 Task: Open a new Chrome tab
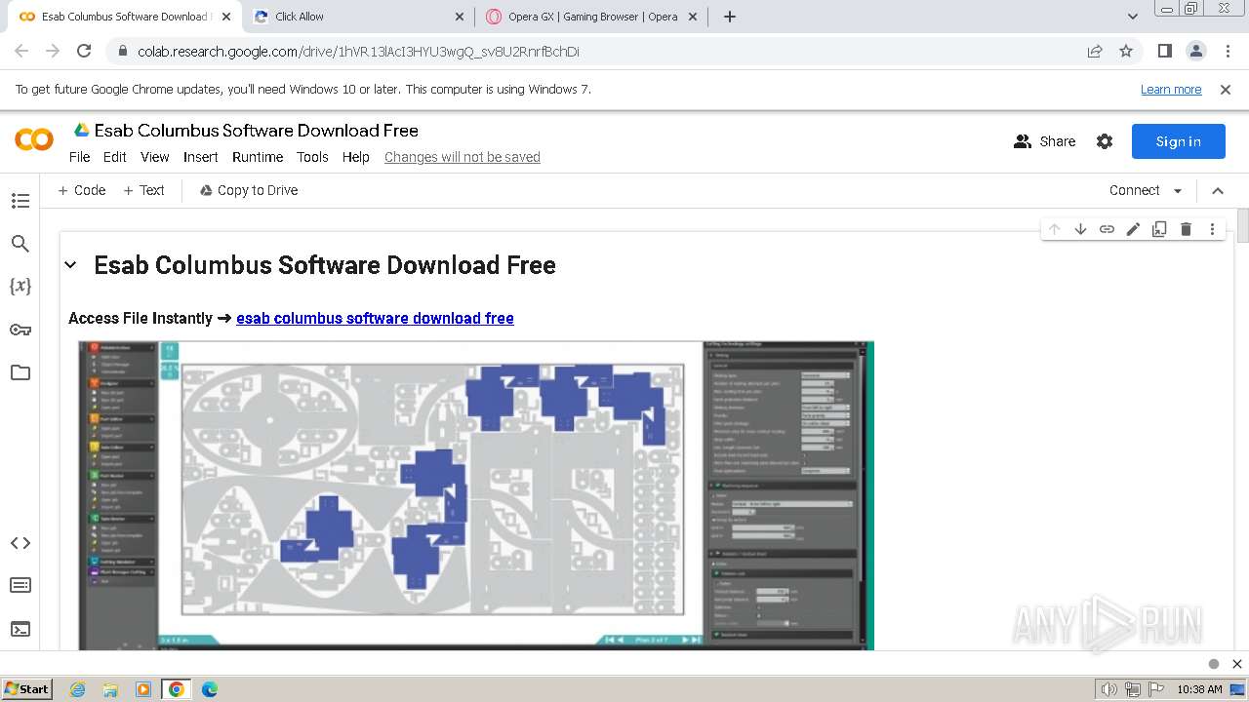[x=730, y=17]
